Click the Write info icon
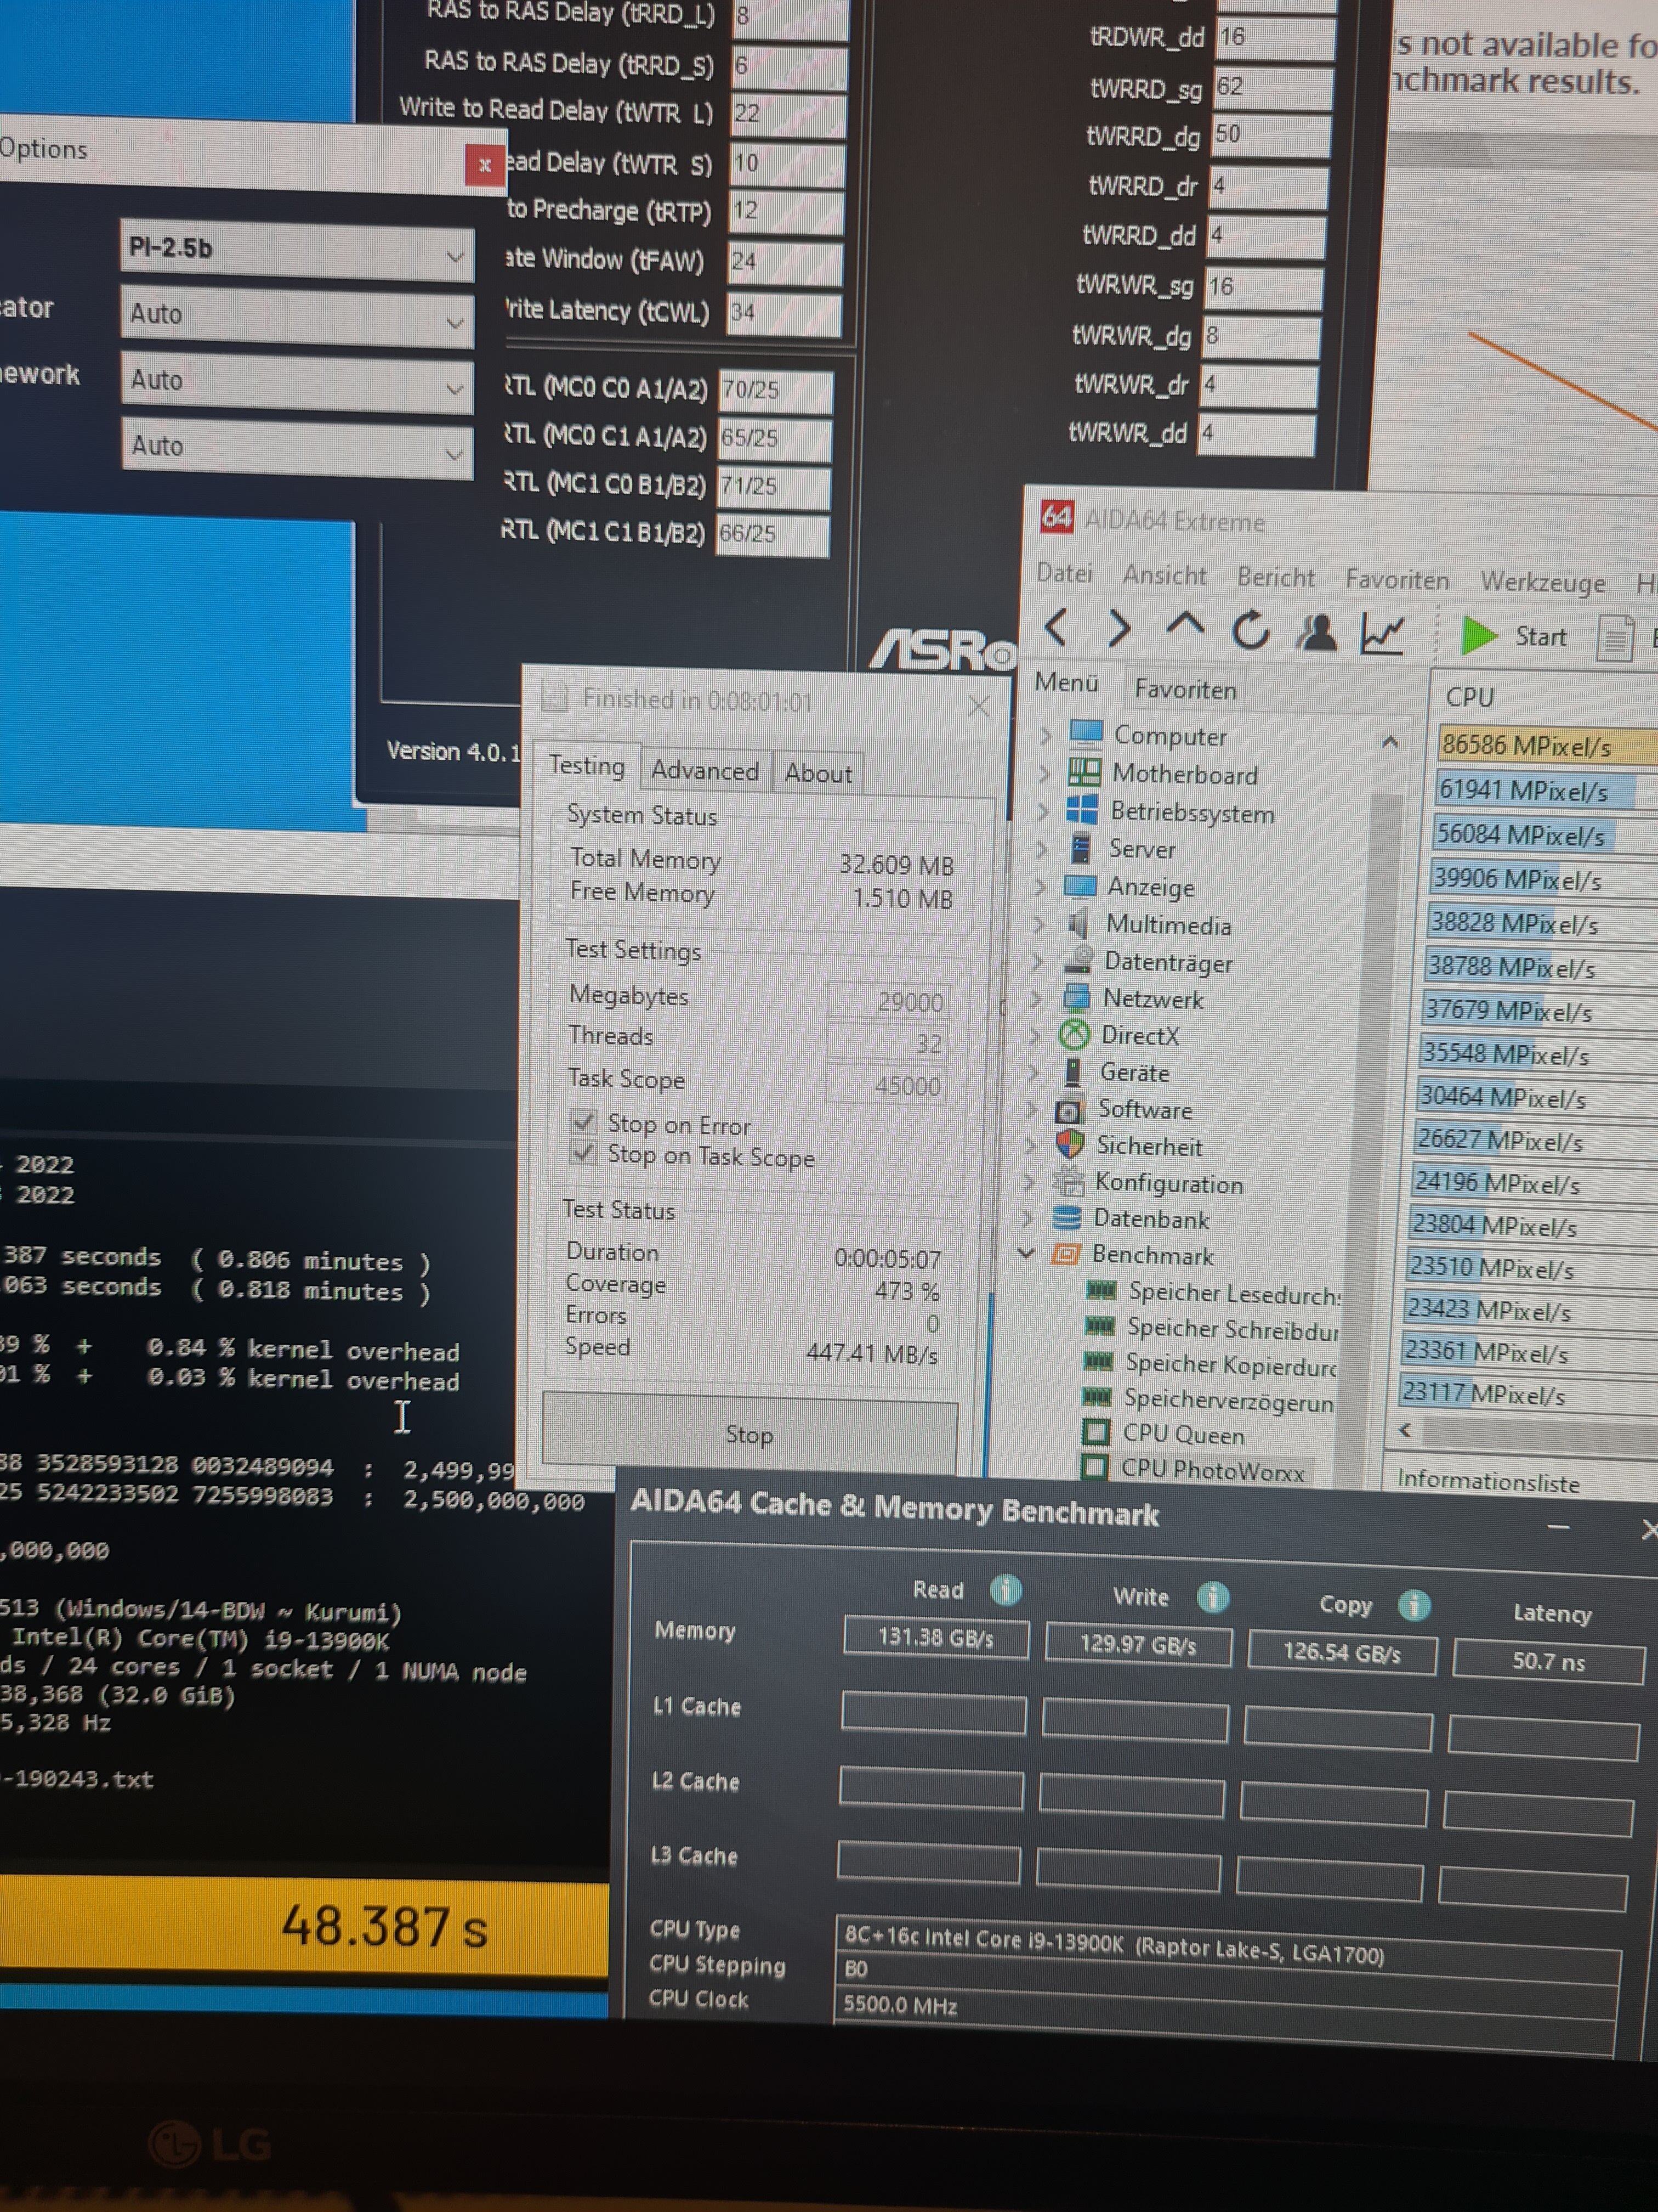Image resolution: width=1658 pixels, height=2212 pixels. 1212,1596
